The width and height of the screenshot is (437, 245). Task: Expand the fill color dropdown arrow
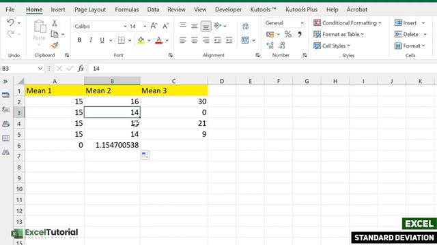[149, 41]
